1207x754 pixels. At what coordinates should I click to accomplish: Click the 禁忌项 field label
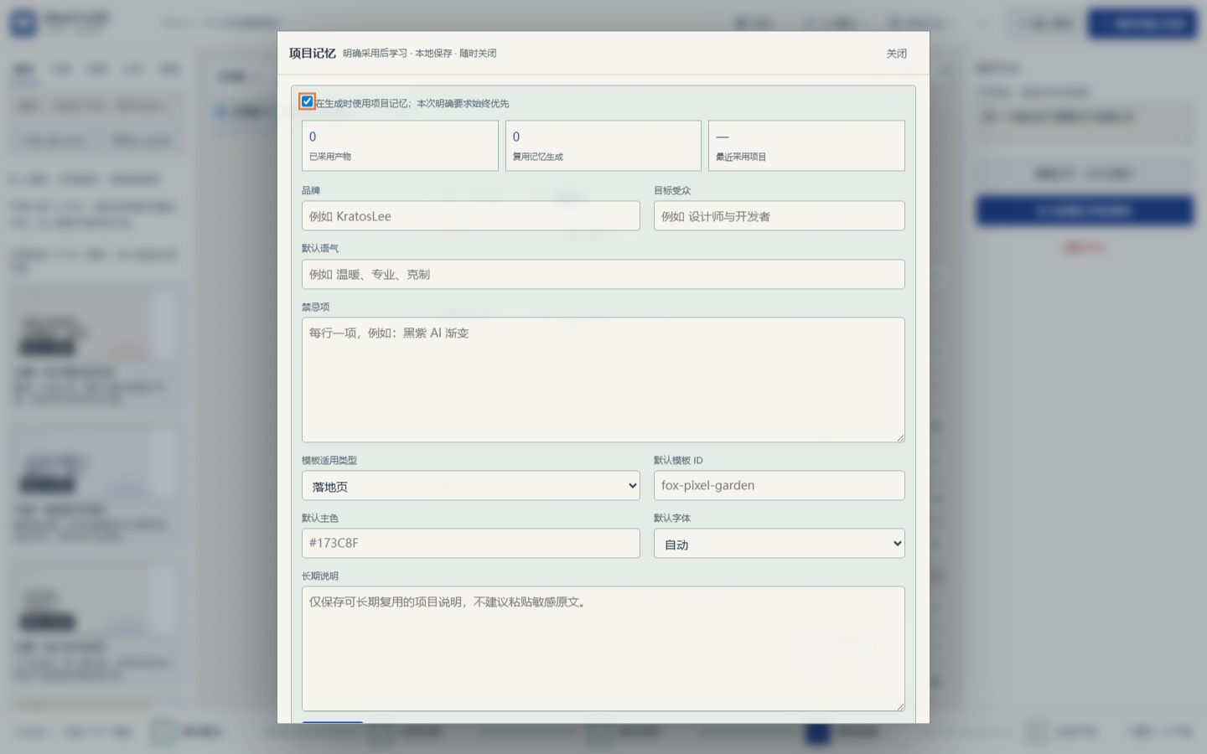point(315,307)
